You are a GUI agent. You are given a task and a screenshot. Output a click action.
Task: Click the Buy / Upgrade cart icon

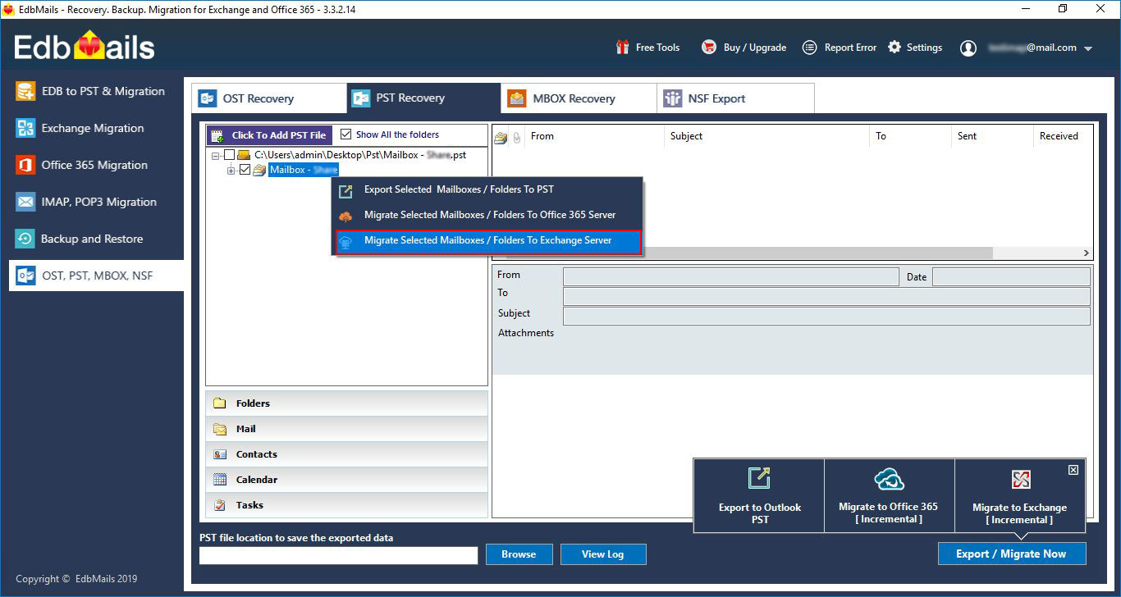pyautogui.click(x=709, y=48)
